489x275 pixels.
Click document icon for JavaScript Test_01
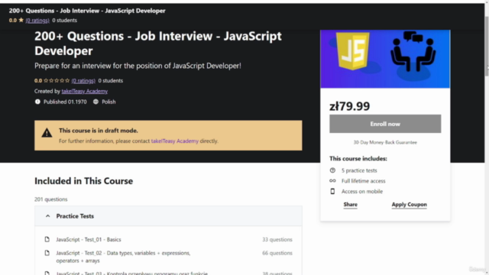[47, 239]
